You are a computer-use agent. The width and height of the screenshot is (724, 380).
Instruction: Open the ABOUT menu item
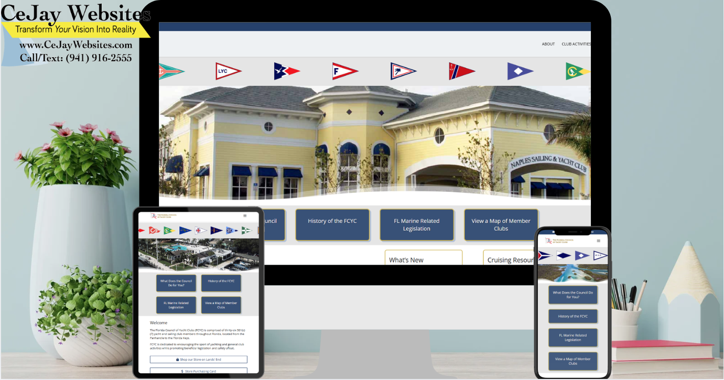548,44
